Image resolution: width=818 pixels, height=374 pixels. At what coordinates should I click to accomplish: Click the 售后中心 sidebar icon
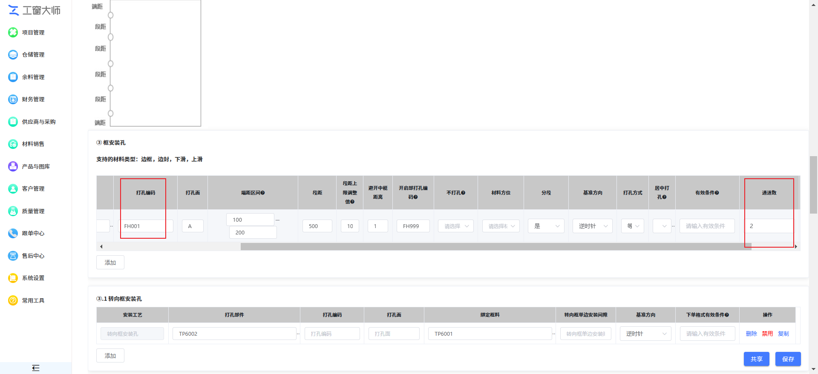tap(13, 256)
